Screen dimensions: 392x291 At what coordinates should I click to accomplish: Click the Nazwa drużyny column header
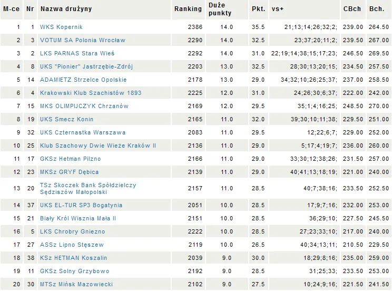(x=66, y=9)
